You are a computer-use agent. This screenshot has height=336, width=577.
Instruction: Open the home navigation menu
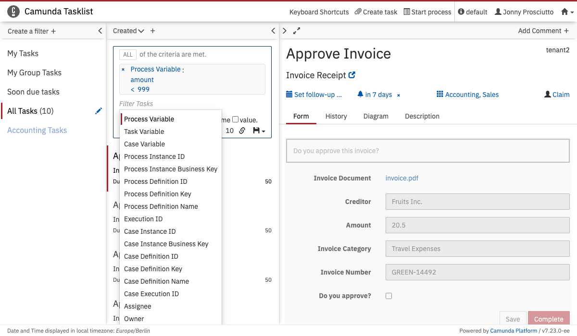click(567, 12)
